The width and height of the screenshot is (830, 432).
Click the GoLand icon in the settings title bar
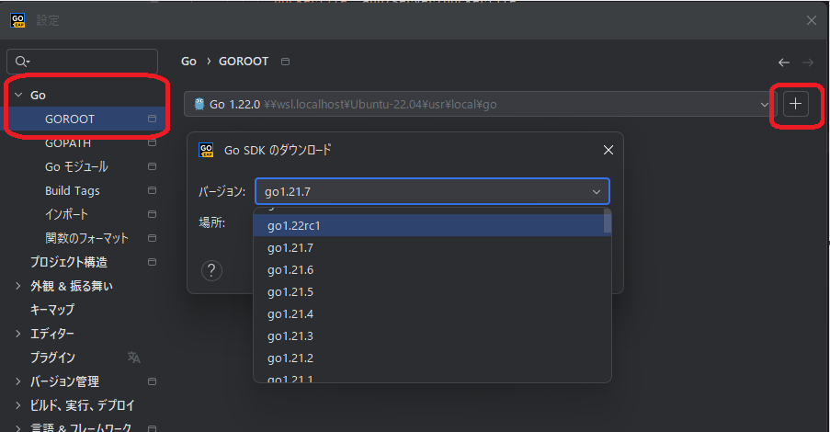pos(17,20)
